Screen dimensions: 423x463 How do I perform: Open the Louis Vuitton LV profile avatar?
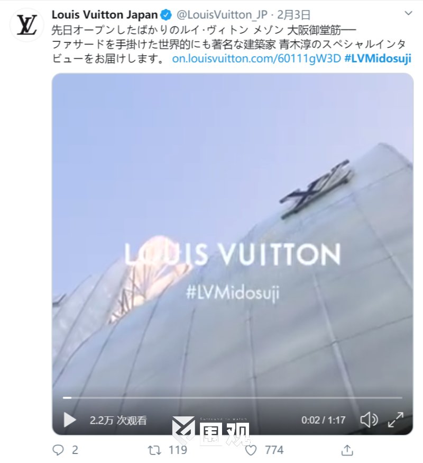[x=27, y=25]
